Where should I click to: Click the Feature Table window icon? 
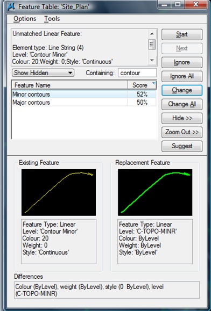[x=11, y=6]
